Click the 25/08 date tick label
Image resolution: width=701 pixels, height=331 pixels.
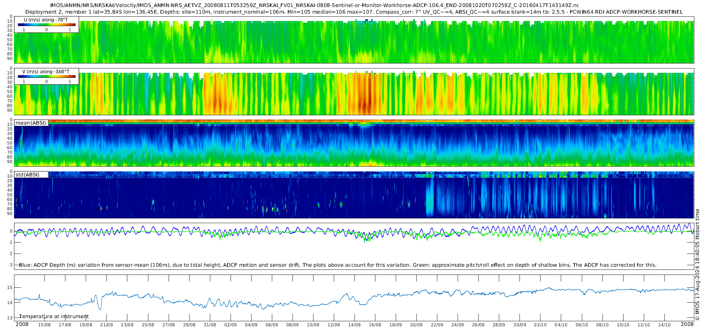(148, 325)
